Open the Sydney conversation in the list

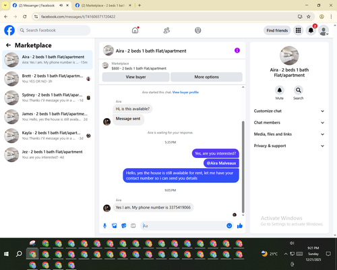pyautogui.click(x=47, y=98)
